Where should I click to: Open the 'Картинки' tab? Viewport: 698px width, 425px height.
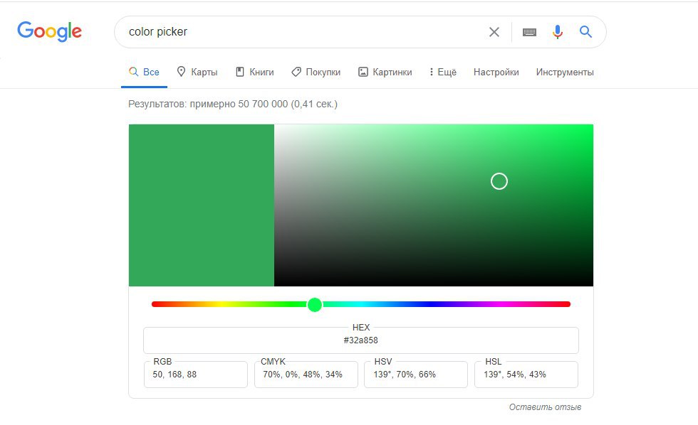pos(385,72)
